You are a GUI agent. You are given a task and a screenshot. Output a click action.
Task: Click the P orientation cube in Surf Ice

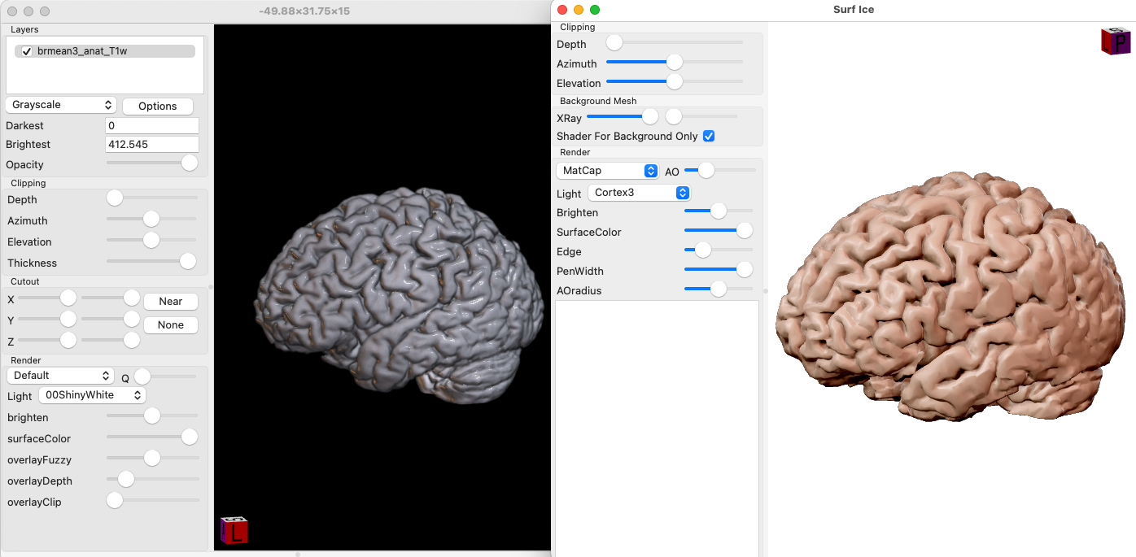1116,41
